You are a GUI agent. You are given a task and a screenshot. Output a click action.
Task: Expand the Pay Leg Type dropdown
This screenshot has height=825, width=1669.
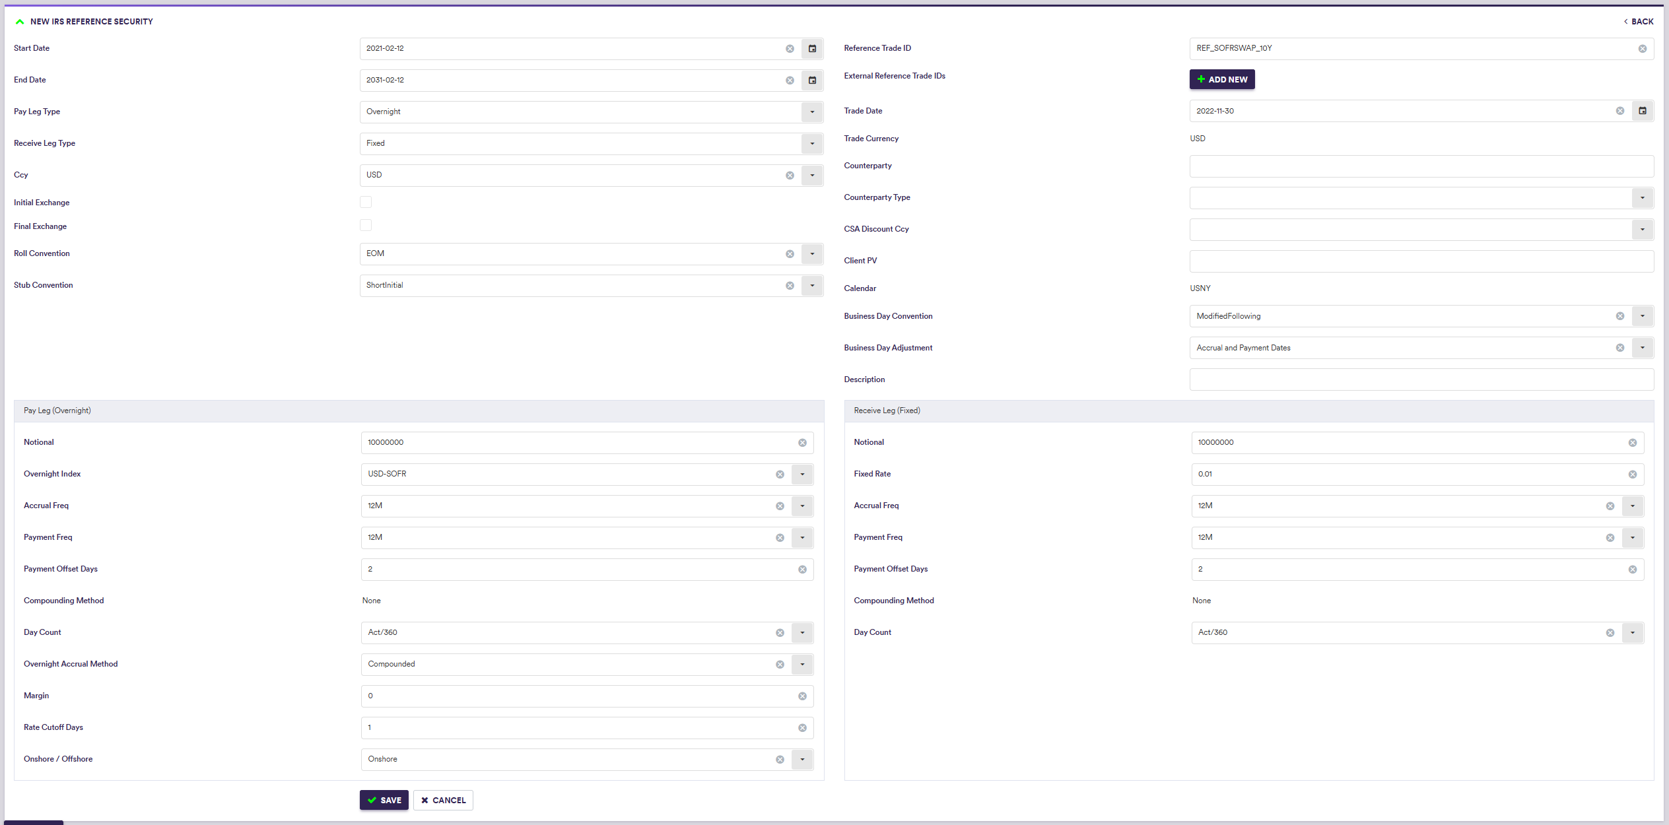pyautogui.click(x=812, y=112)
